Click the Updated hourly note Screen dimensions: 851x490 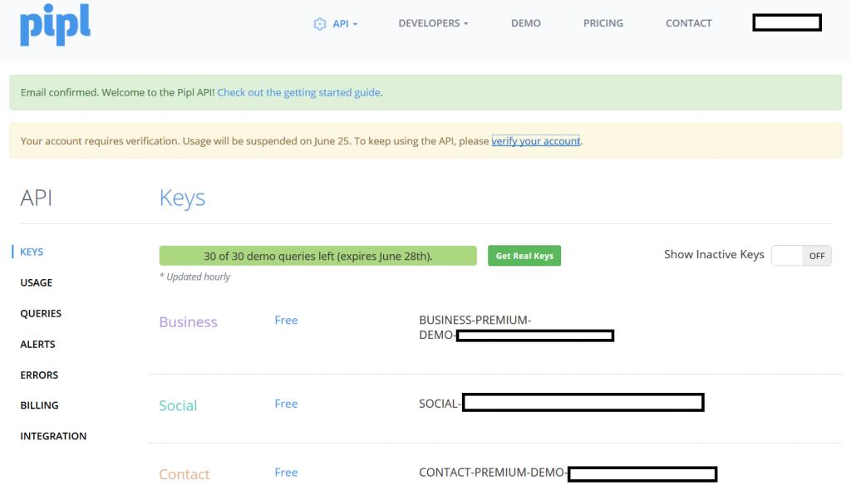coord(194,277)
